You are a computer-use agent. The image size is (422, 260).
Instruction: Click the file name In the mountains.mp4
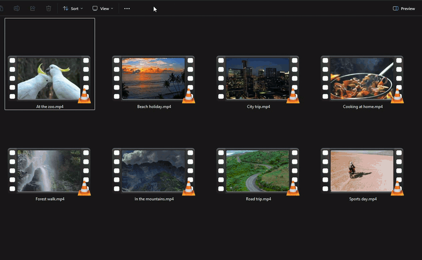point(154,199)
